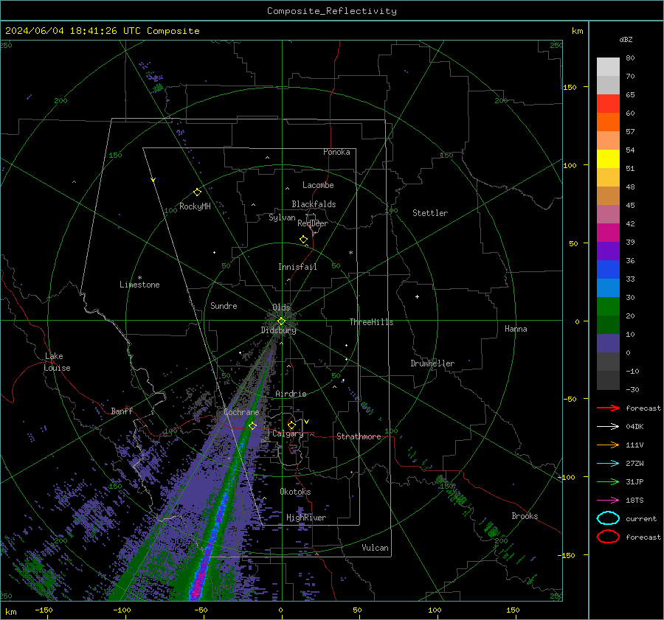Click the Calgary city label
The width and height of the screenshot is (664, 620).
pyautogui.click(x=288, y=433)
